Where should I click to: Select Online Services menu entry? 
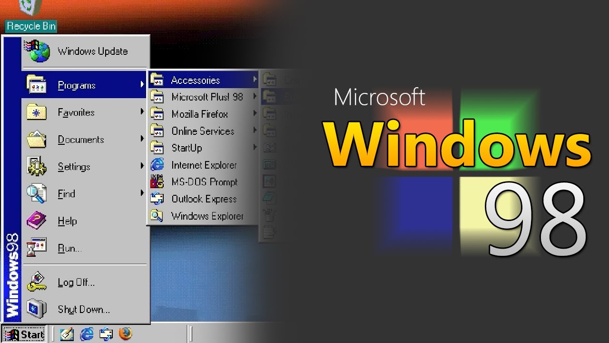pos(204,131)
